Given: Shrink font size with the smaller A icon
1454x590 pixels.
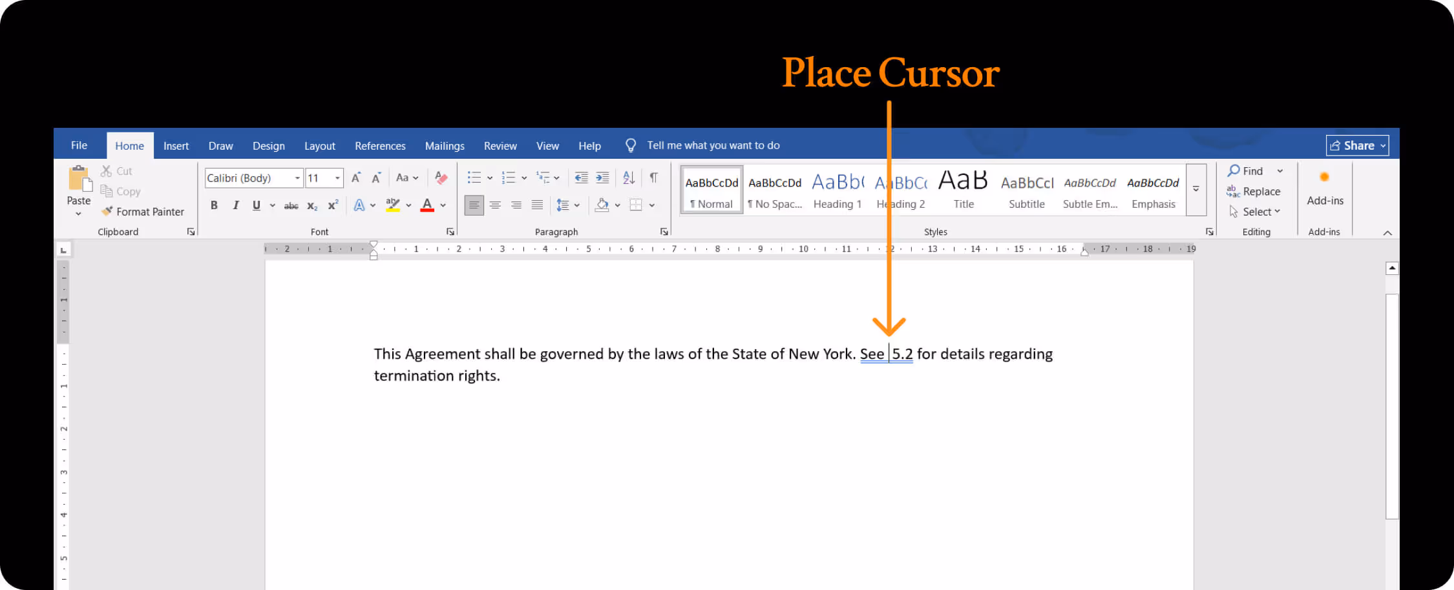Looking at the screenshot, I should tap(377, 178).
